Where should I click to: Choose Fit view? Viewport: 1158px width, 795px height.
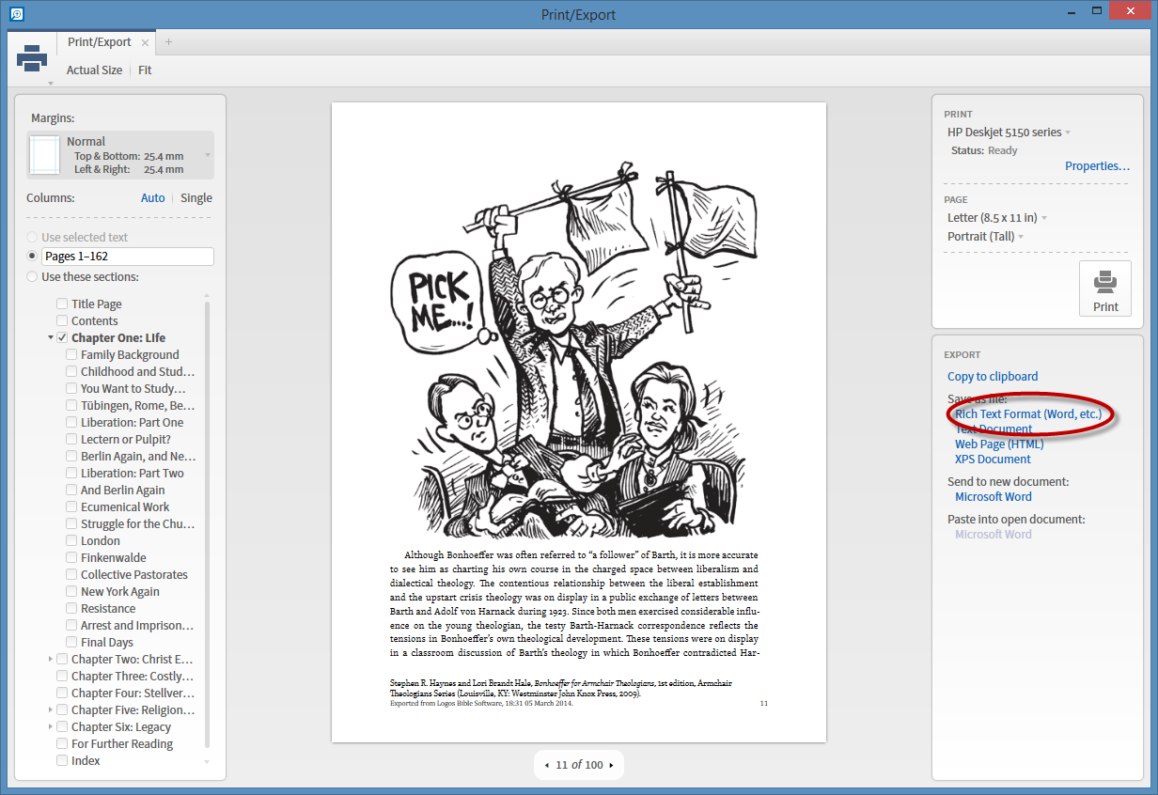coord(145,70)
